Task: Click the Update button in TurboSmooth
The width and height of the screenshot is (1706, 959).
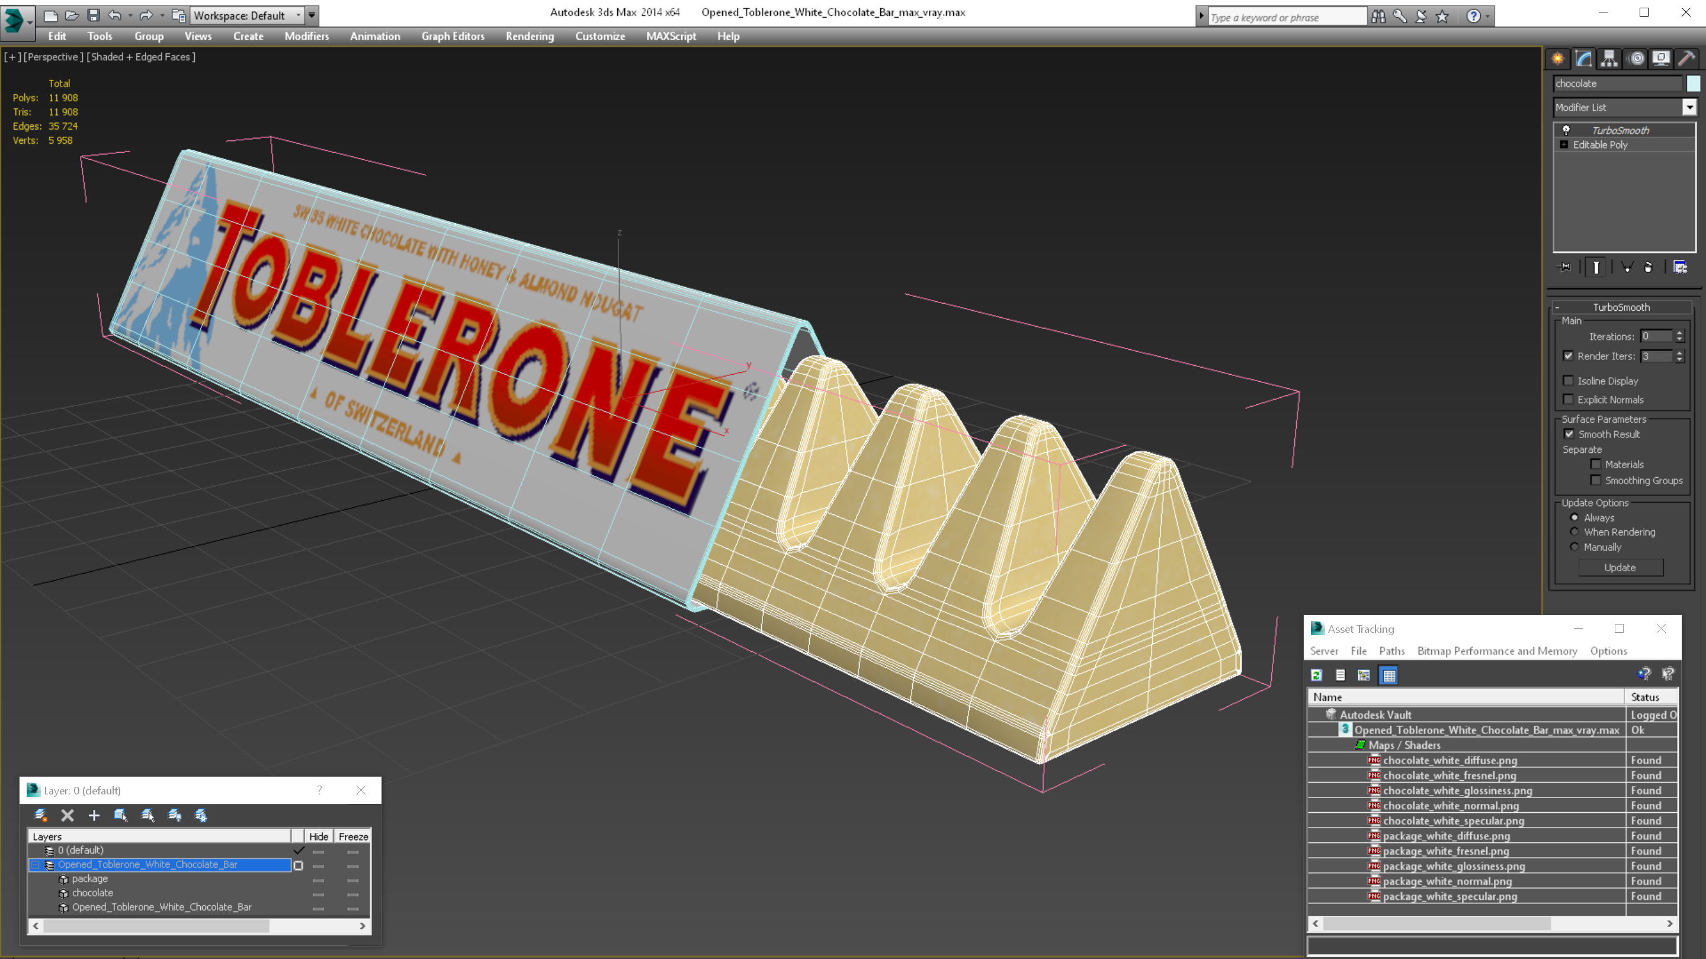Action: point(1620,567)
